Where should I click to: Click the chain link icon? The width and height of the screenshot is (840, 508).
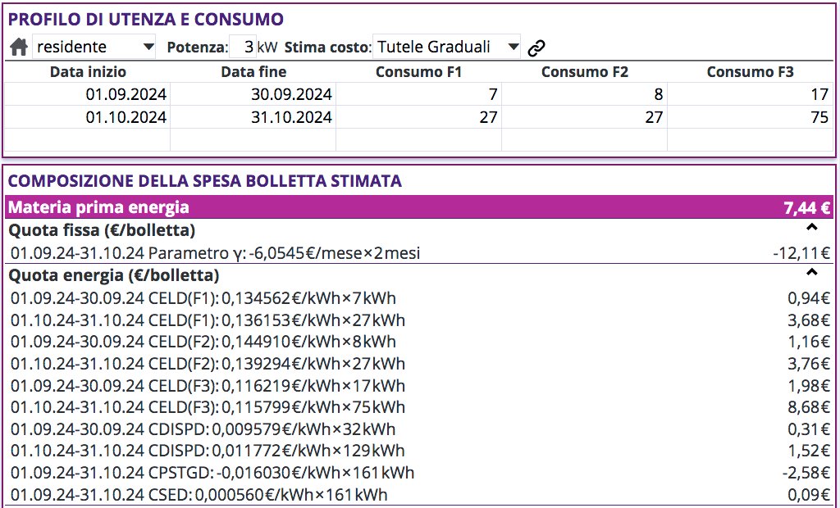tap(536, 48)
